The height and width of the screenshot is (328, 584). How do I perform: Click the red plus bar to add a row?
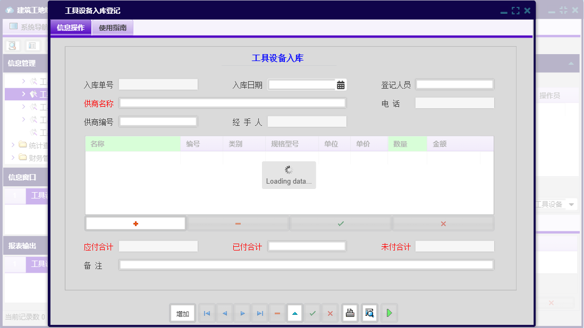(135, 223)
